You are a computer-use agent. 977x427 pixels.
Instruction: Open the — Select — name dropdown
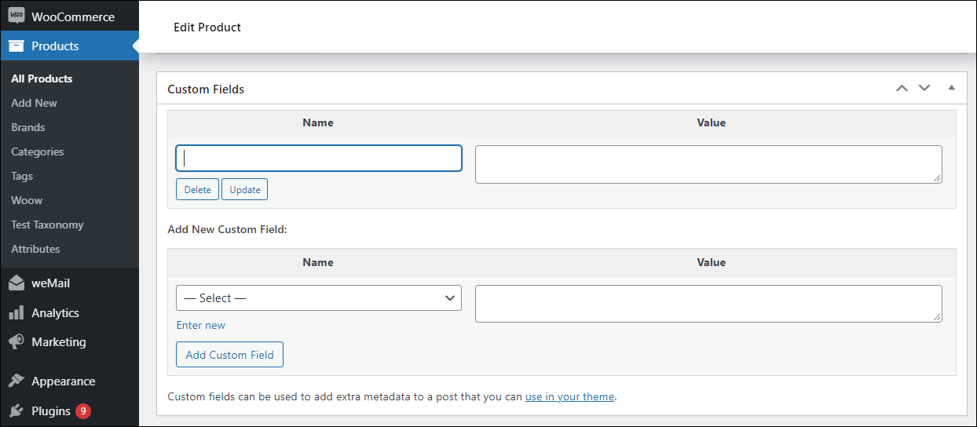[x=319, y=298]
